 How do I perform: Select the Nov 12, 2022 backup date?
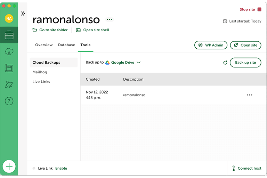pos(97,92)
